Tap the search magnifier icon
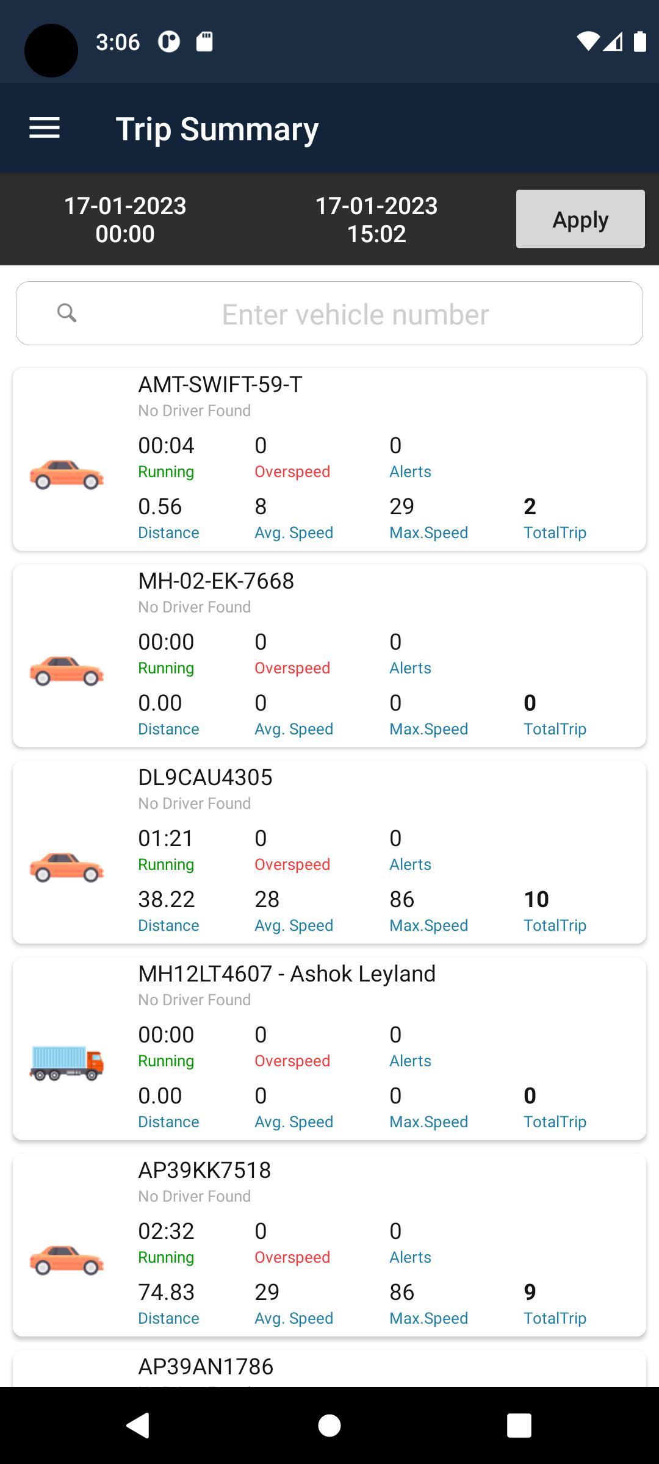 (x=67, y=313)
